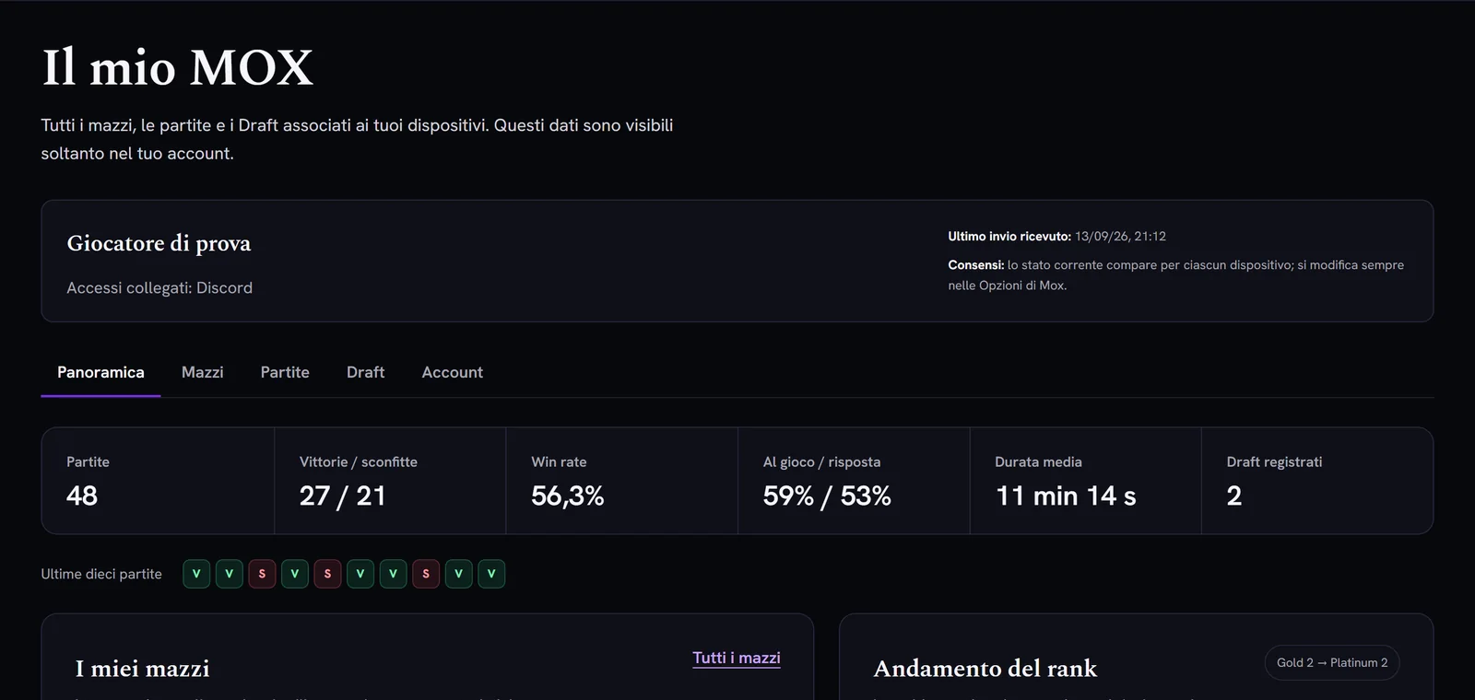The width and height of the screenshot is (1475, 700).
Task: Switch to the Mazzi tab
Action: (x=202, y=372)
